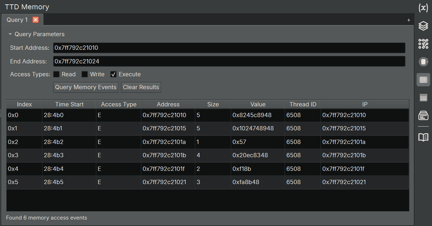Click the Query Memory Events button

pyautogui.click(x=86, y=87)
